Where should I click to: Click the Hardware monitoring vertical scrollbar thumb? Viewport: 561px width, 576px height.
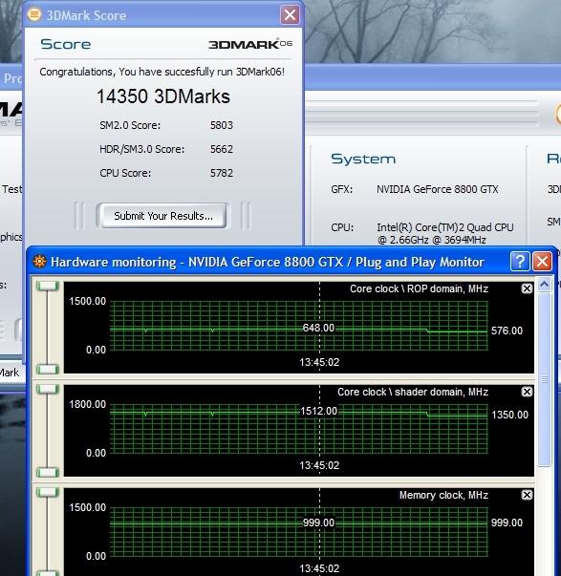click(544, 379)
